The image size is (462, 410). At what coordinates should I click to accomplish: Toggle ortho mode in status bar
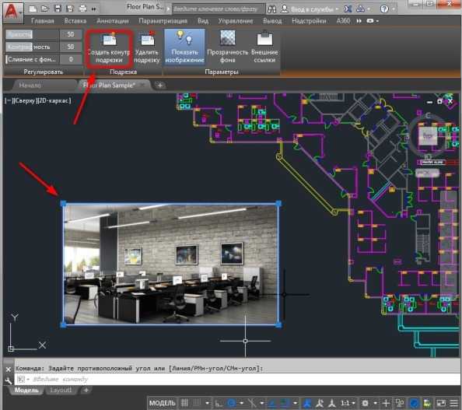219,403
